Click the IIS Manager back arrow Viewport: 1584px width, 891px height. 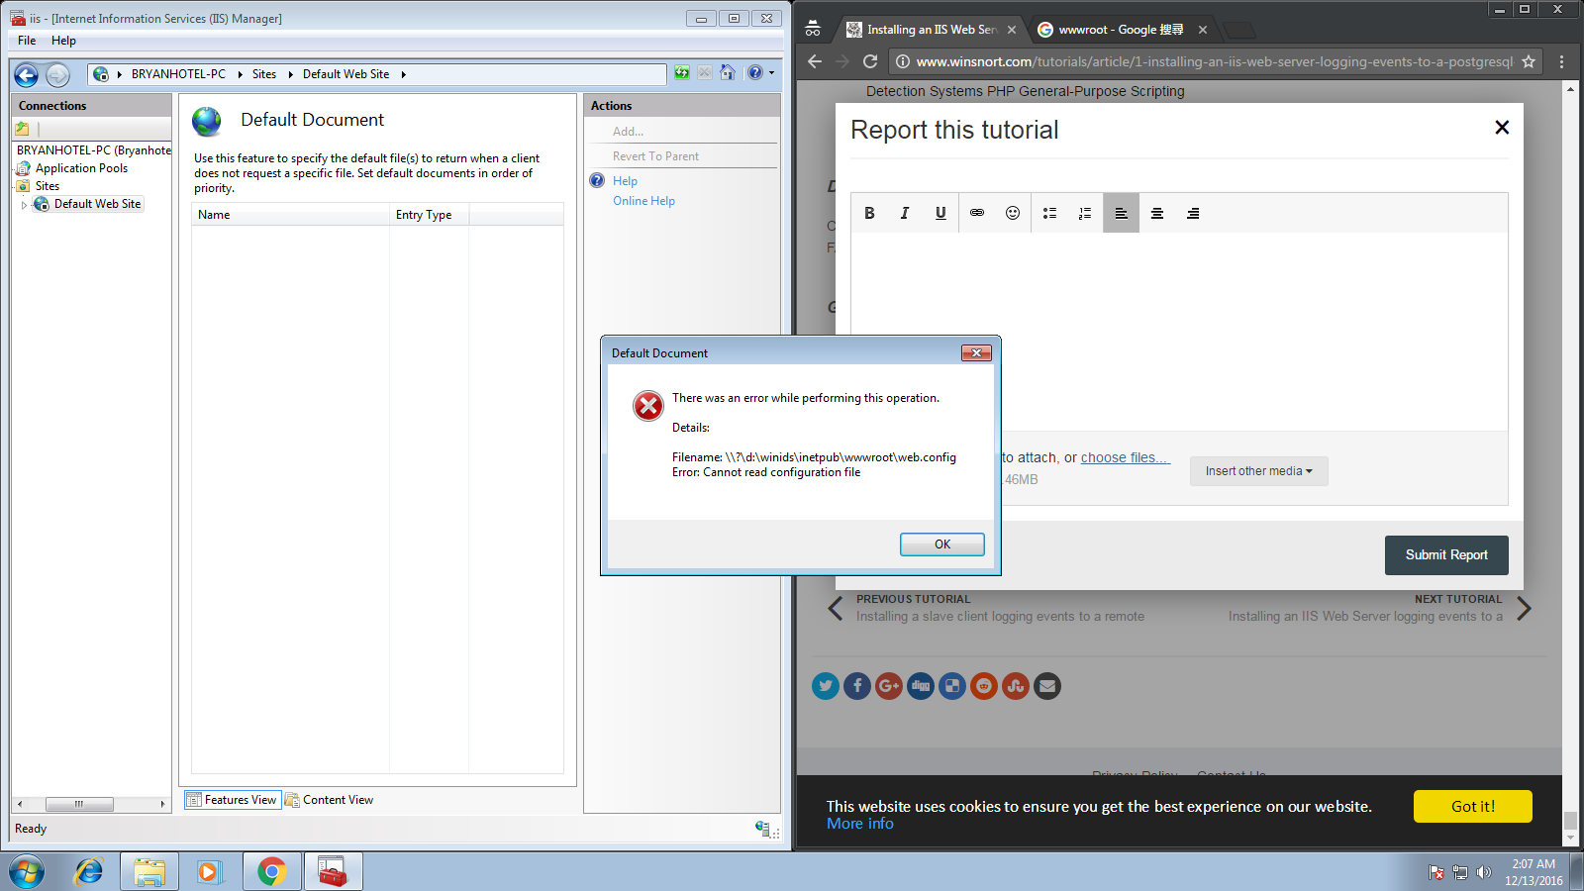(x=27, y=74)
